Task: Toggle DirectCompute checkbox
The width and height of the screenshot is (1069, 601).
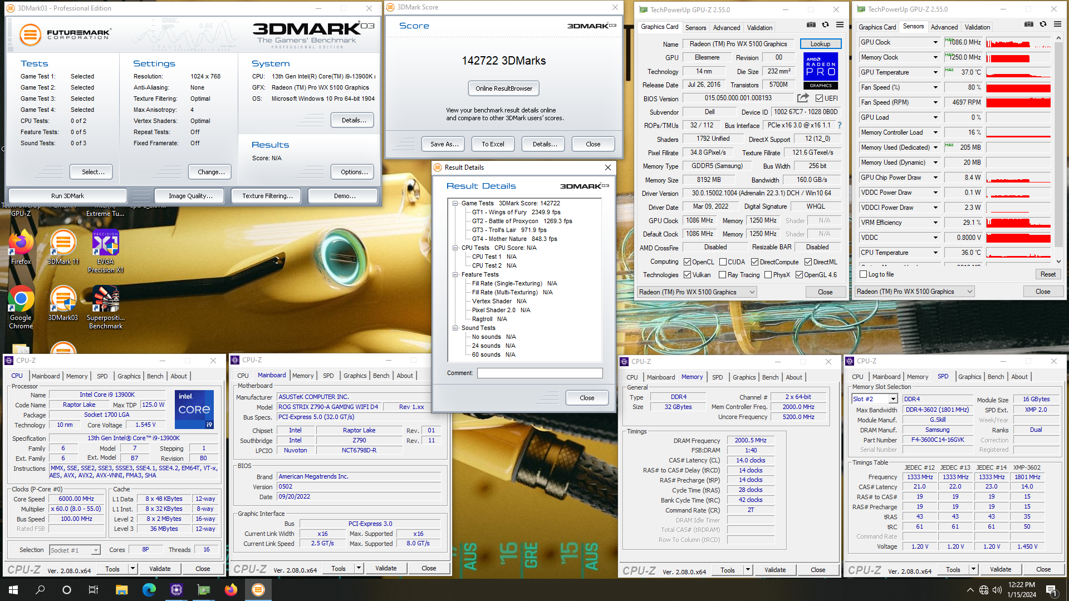Action: [x=754, y=262]
